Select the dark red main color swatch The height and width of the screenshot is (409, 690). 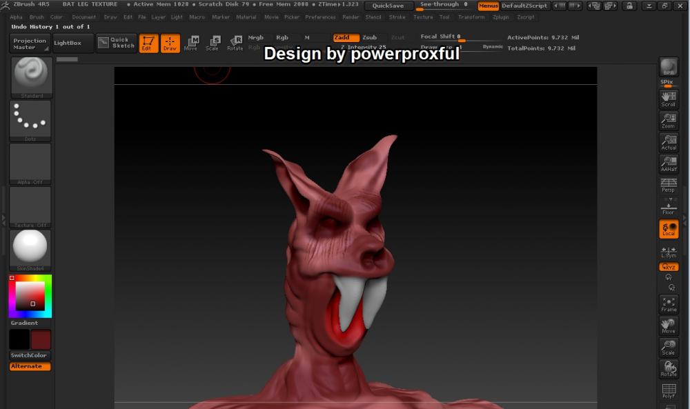pos(41,339)
